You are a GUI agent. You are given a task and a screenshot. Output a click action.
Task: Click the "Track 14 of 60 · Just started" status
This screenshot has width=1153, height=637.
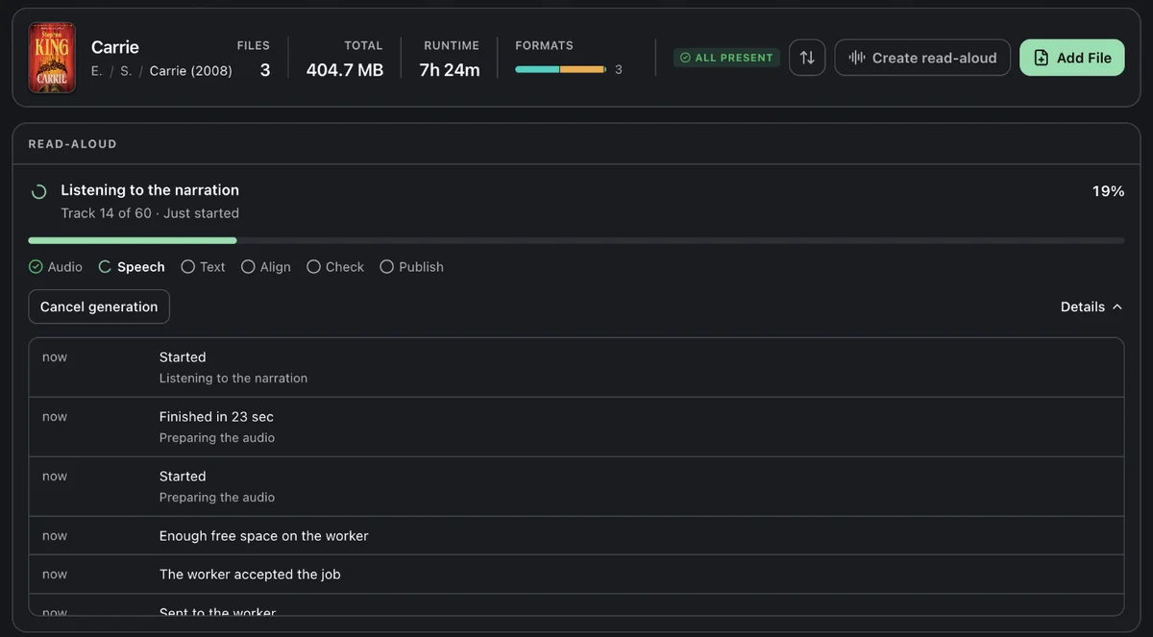click(150, 213)
